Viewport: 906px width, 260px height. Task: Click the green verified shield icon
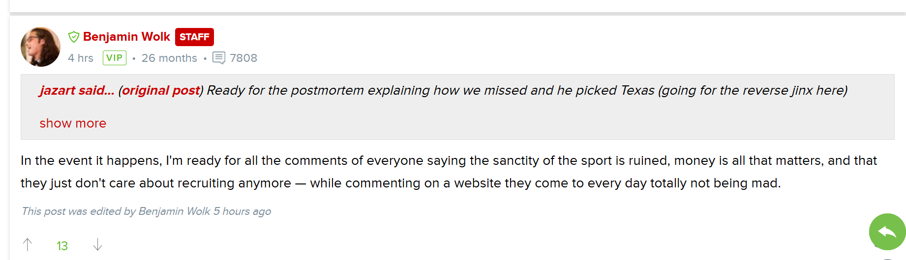74,37
